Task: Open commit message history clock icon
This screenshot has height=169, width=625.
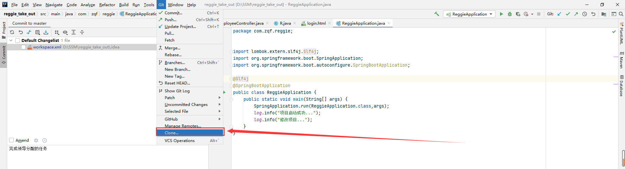Action: pyautogui.click(x=45, y=140)
